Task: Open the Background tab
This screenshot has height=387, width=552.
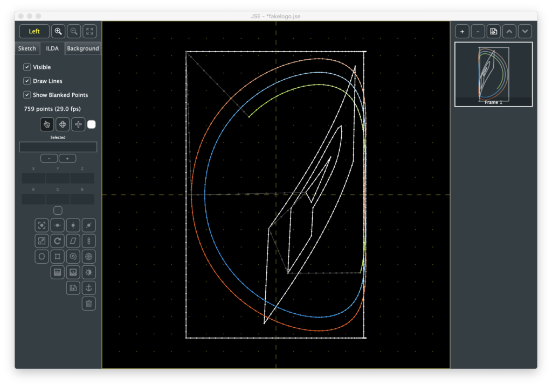Action: pyautogui.click(x=82, y=48)
